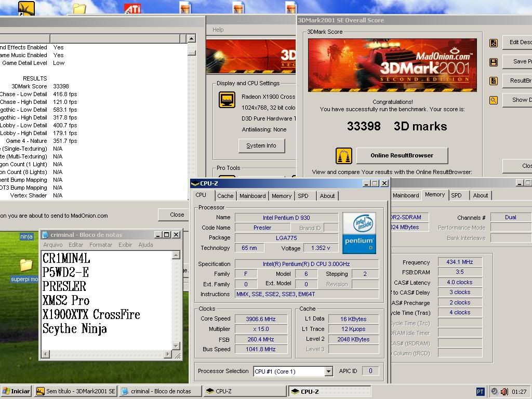Click the volume speaker tray icon
This screenshot has height=399, width=532.
point(504,392)
